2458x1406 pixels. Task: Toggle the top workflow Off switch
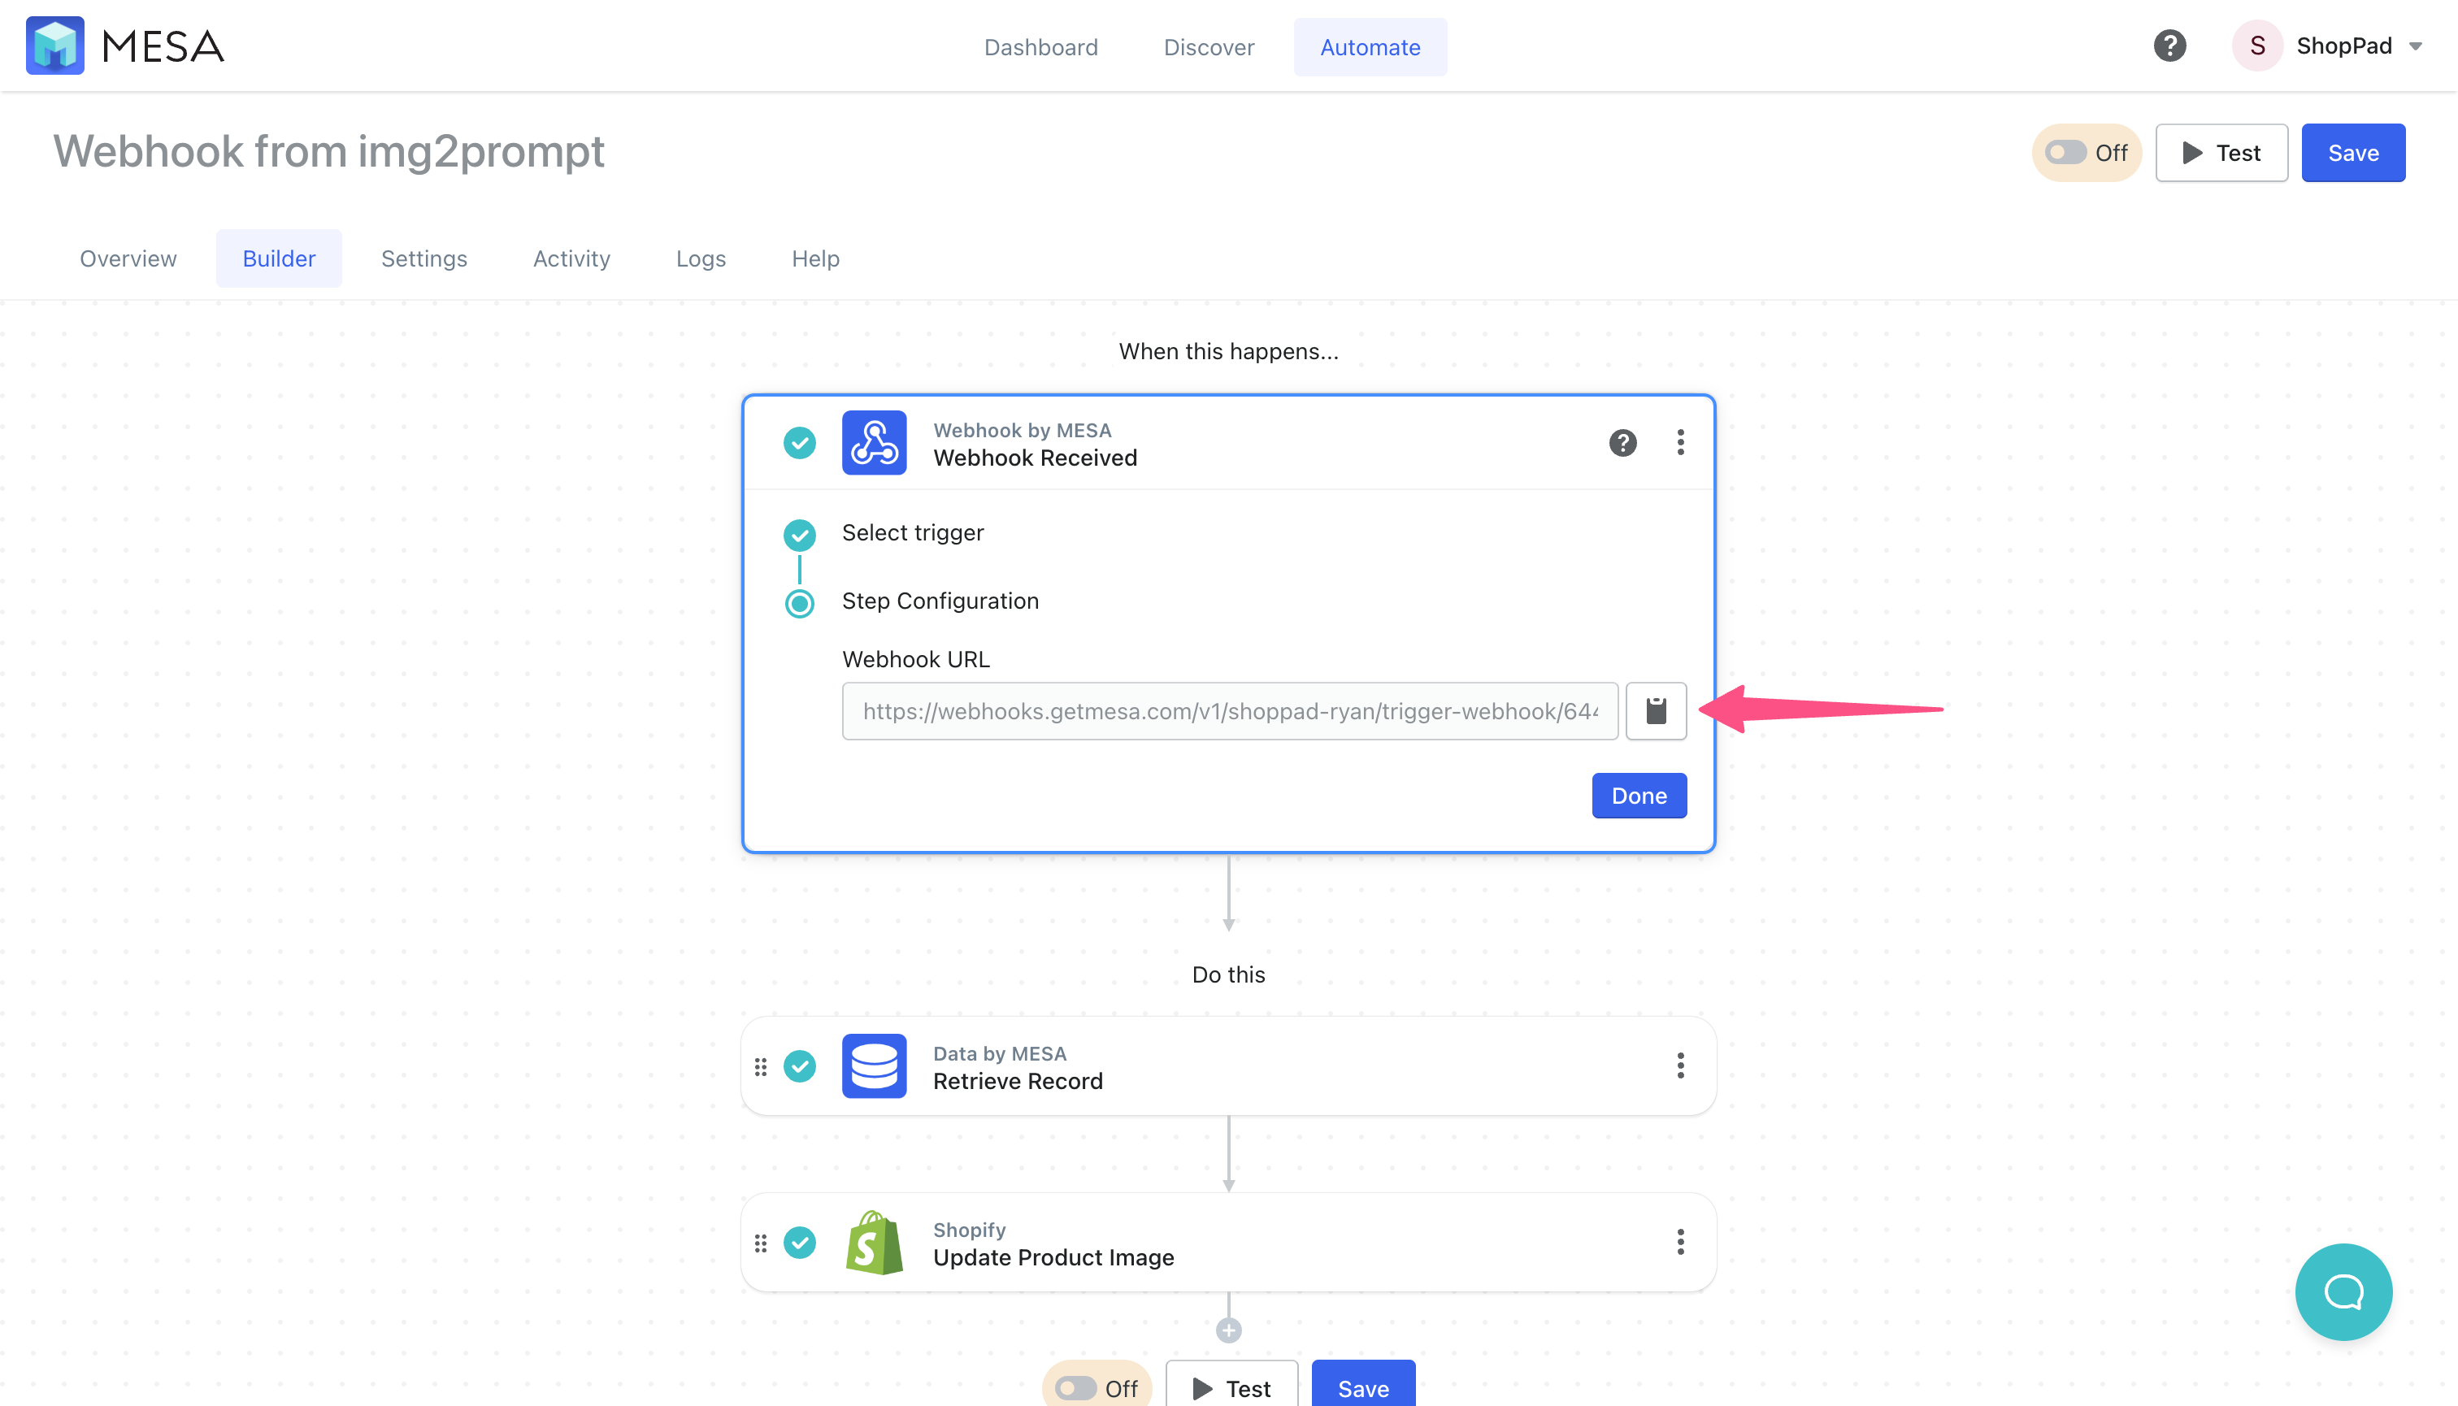pos(2066,153)
